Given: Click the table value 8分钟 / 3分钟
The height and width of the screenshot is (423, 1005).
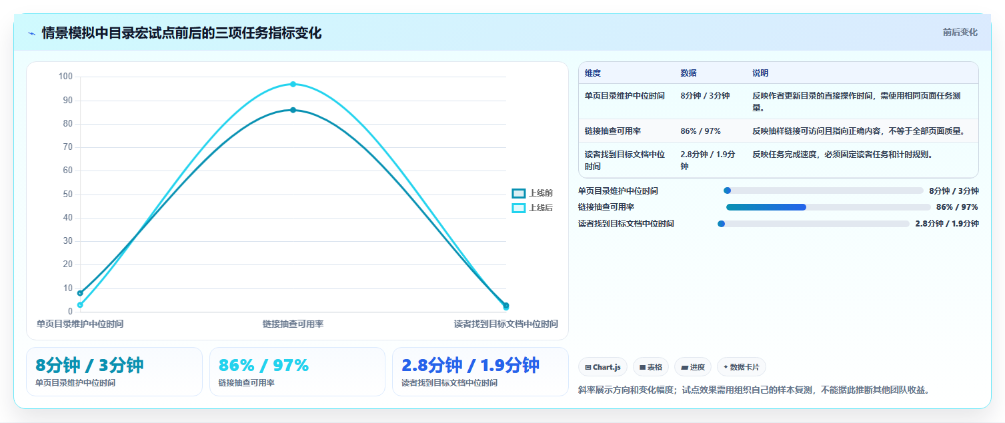Looking at the screenshot, I should coord(705,96).
